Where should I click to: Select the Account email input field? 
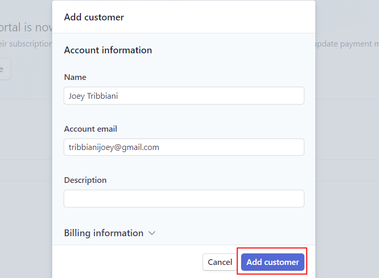(184, 147)
